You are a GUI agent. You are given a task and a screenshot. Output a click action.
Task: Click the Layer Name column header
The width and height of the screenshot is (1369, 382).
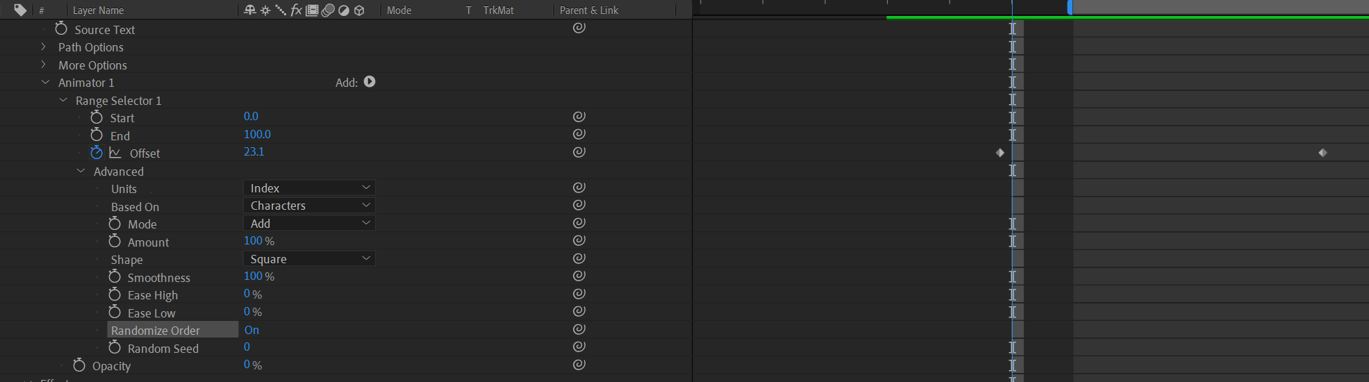tap(98, 10)
